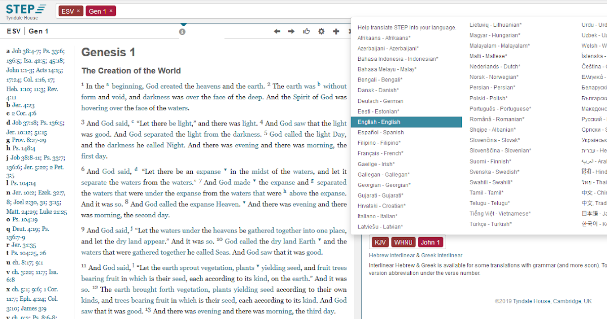The width and height of the screenshot is (607, 319).
Task: Go forward using the right arrow icon
Action: (x=291, y=31)
